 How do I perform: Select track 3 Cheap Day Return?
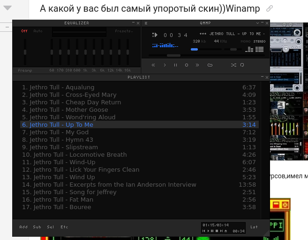139,102
